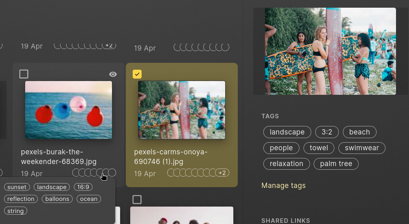409x224 pixels.
Task: Choose the 'swimwear' tag
Action: pyautogui.click(x=362, y=148)
